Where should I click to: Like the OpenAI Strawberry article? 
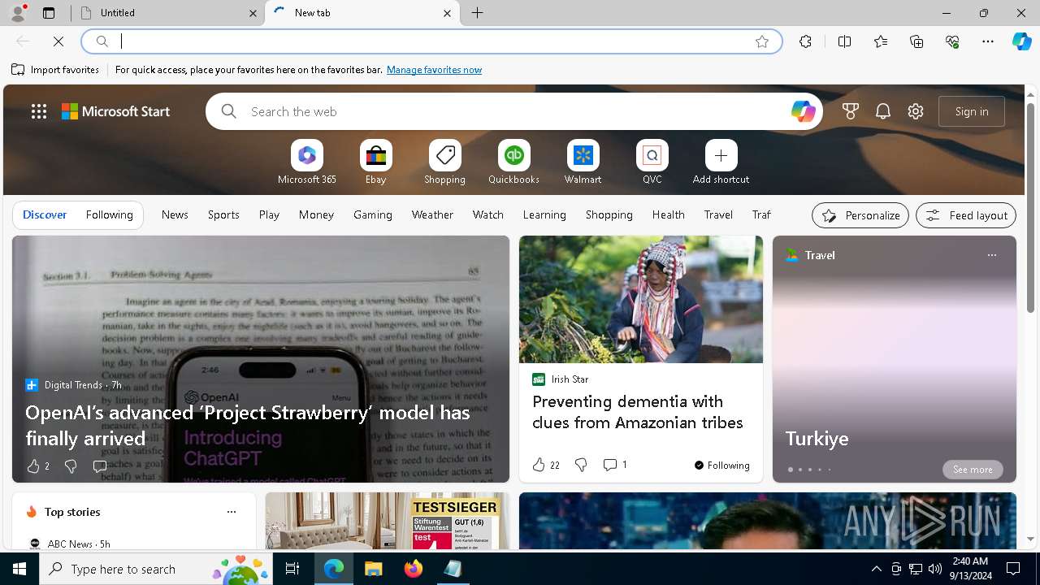[x=37, y=466]
